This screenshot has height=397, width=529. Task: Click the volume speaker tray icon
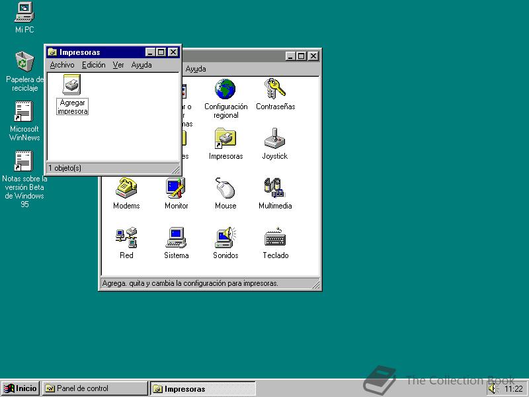click(493, 389)
